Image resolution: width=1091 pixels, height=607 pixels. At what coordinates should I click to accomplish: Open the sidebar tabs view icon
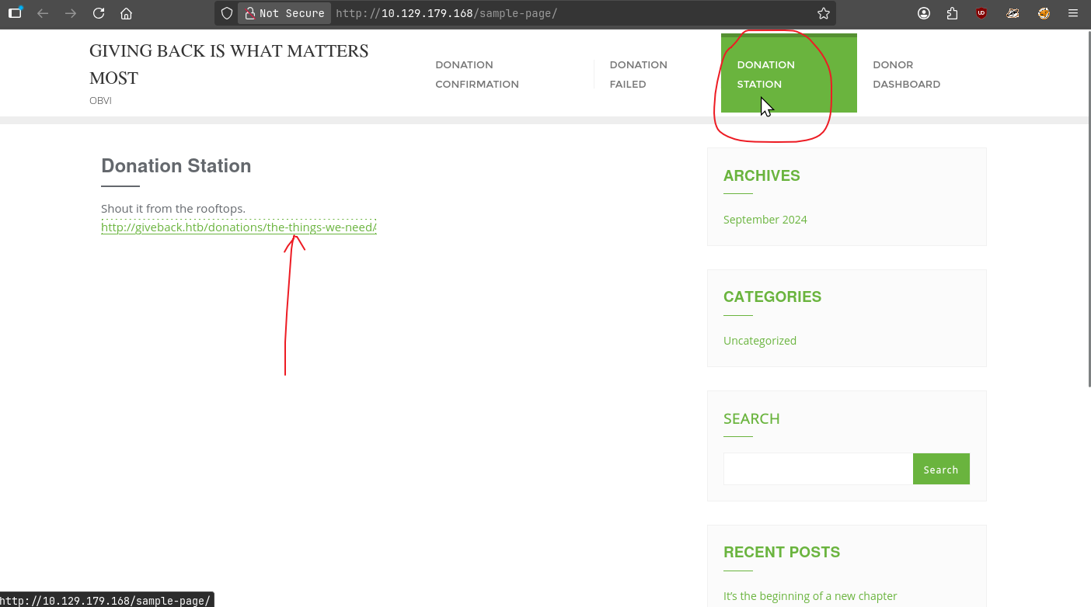pyautogui.click(x=15, y=13)
